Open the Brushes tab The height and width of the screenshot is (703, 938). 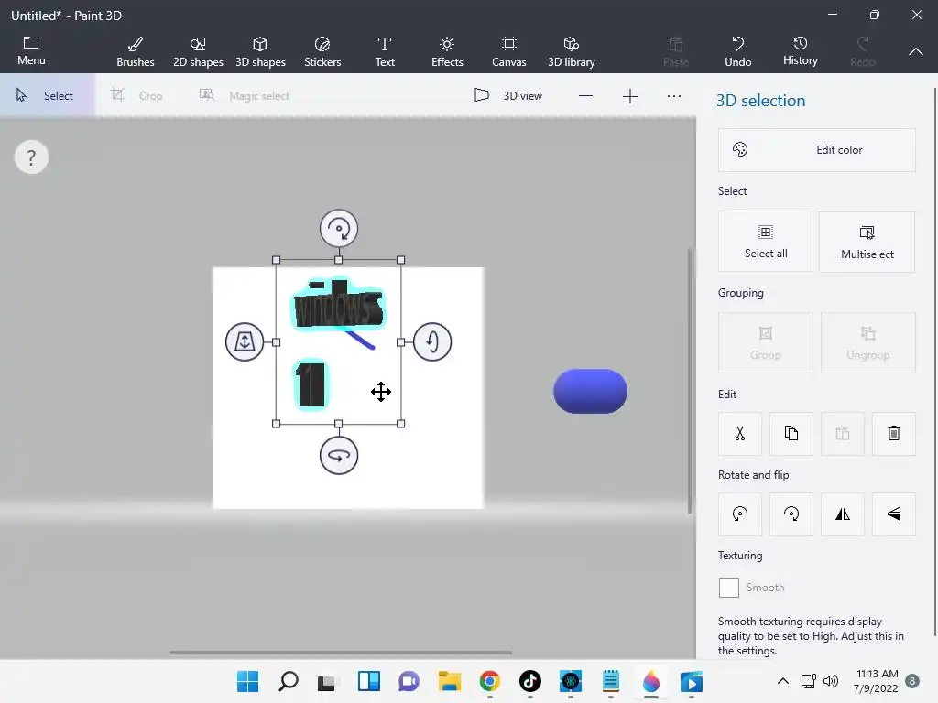click(x=136, y=51)
